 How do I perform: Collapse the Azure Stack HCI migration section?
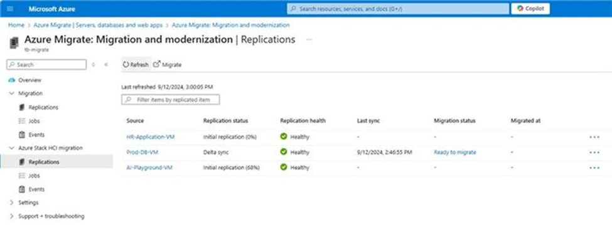pos(11,148)
